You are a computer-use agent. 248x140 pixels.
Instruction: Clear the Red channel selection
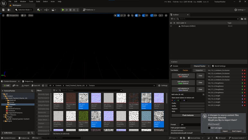pyautogui.click(x=200, y=76)
